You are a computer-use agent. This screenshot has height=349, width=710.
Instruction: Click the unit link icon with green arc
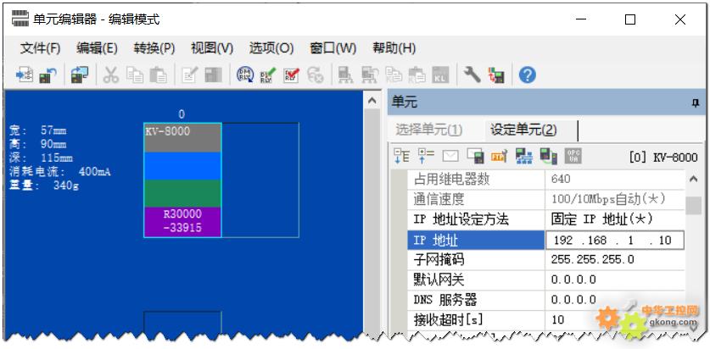[548, 157]
